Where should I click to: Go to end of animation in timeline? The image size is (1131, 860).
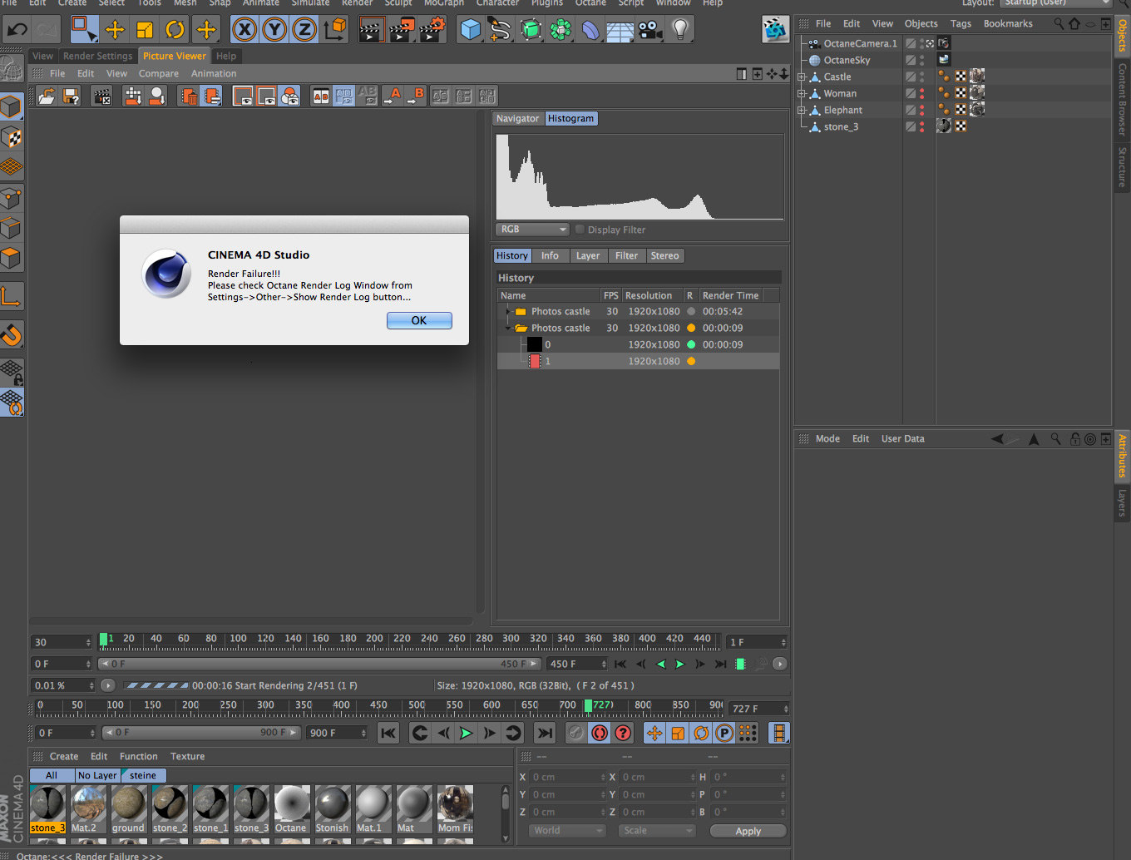tap(544, 733)
